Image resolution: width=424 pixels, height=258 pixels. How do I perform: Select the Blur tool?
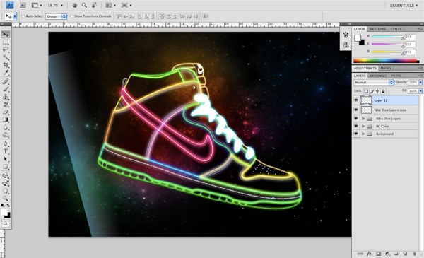tap(6, 127)
